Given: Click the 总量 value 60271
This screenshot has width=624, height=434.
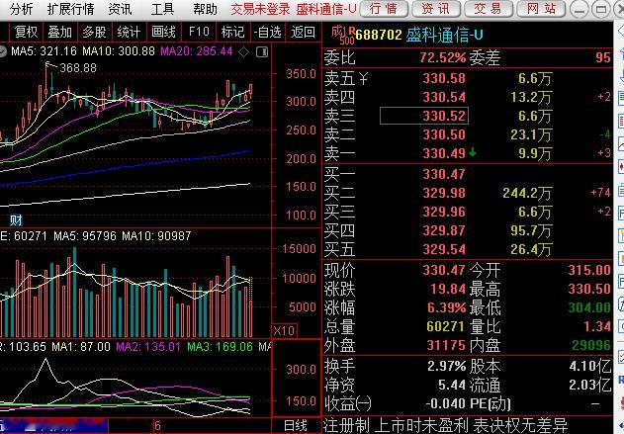Looking at the screenshot, I should pyautogui.click(x=445, y=326).
